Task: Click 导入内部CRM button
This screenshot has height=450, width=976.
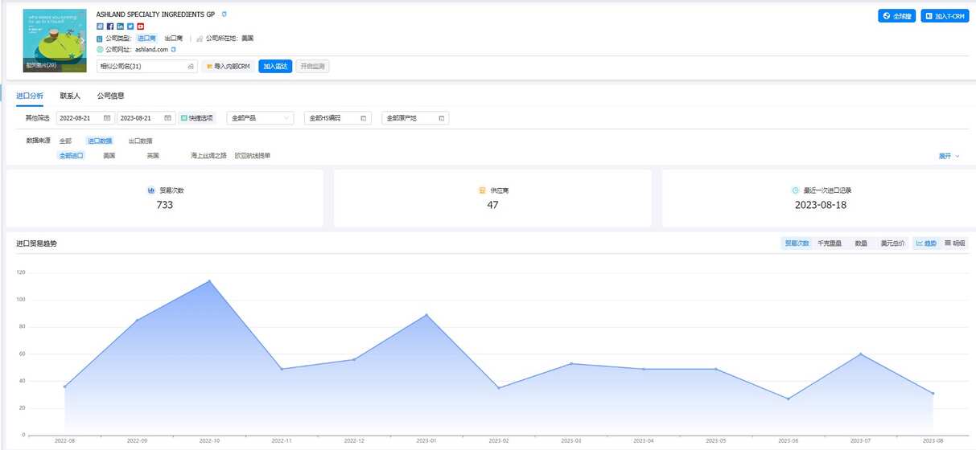Action: coord(228,67)
